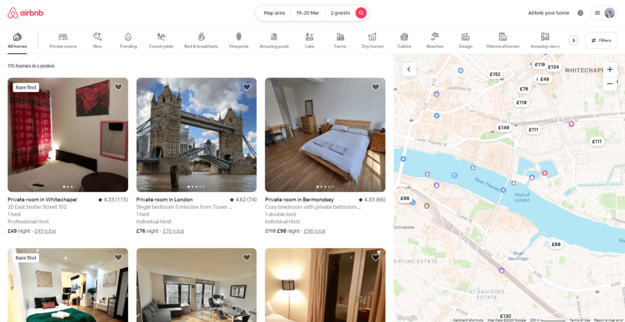Open Private room in Bermondsey title
This screenshot has width=625, height=322.
click(x=299, y=200)
